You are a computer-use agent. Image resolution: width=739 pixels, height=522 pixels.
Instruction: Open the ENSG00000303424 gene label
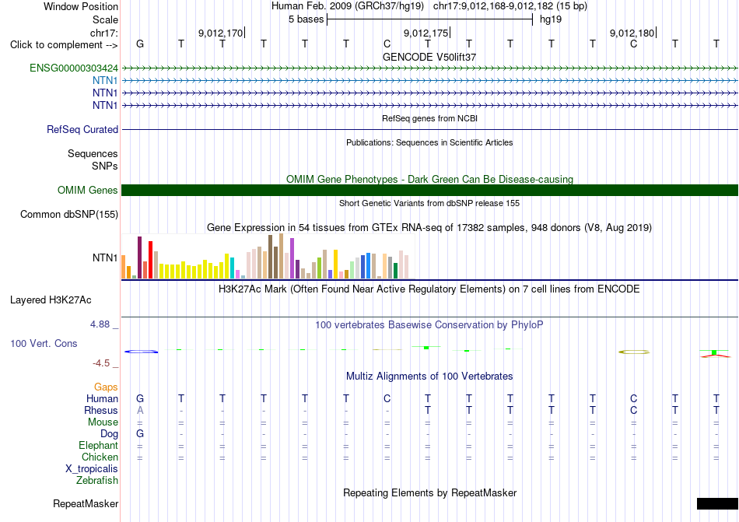click(x=74, y=68)
